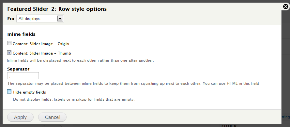This screenshot has height=127, width=290.
Task: Tick the Hide empty fields checkbox
Action: pyautogui.click(x=9, y=92)
